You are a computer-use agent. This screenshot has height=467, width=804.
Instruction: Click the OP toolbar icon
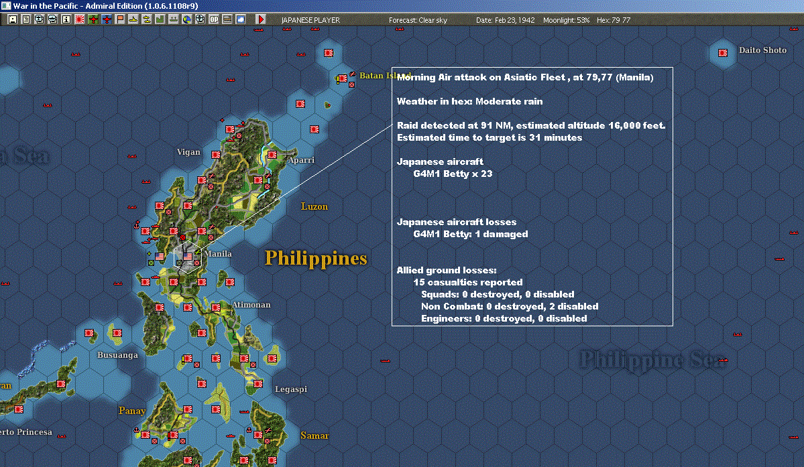click(213, 19)
